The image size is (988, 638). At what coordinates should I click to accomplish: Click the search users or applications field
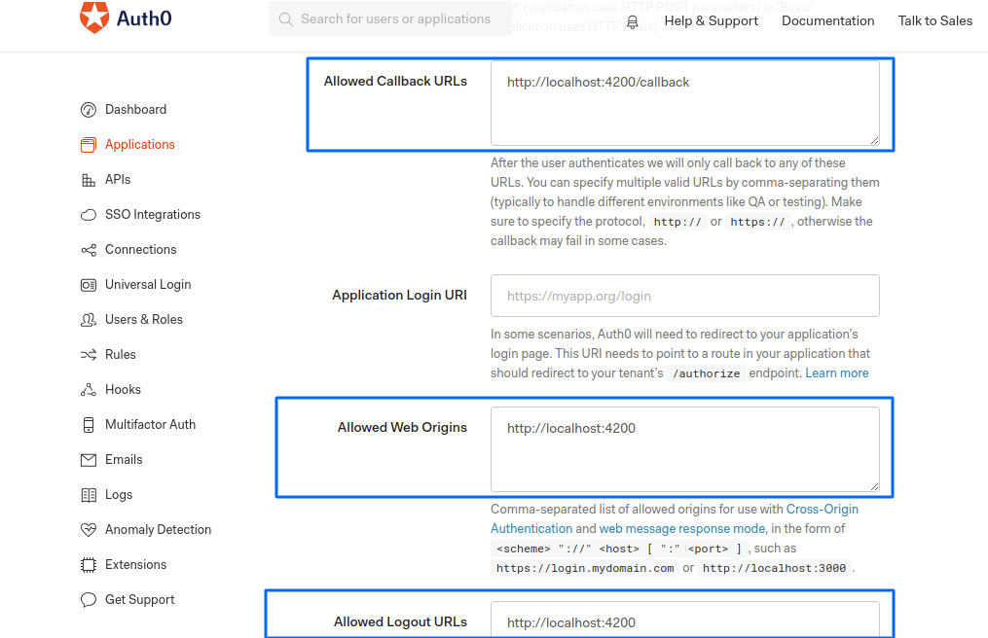pos(394,18)
